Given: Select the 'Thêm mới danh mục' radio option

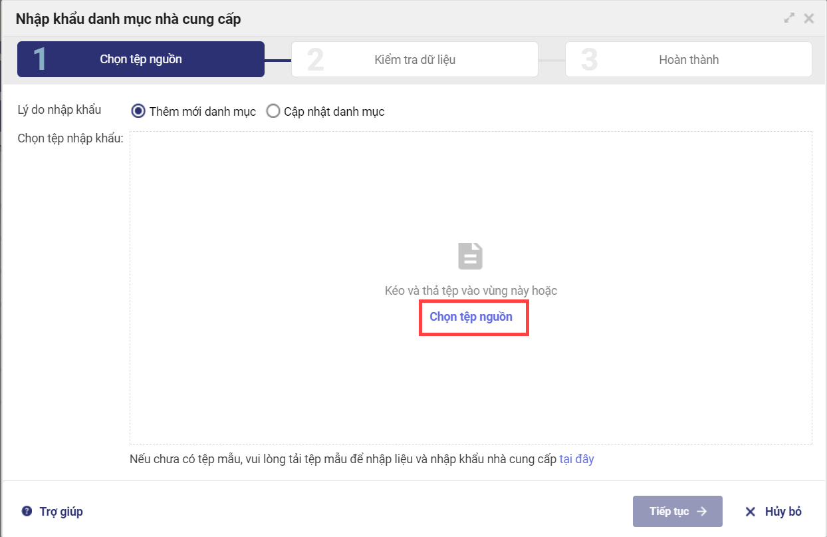Looking at the screenshot, I should point(138,111).
